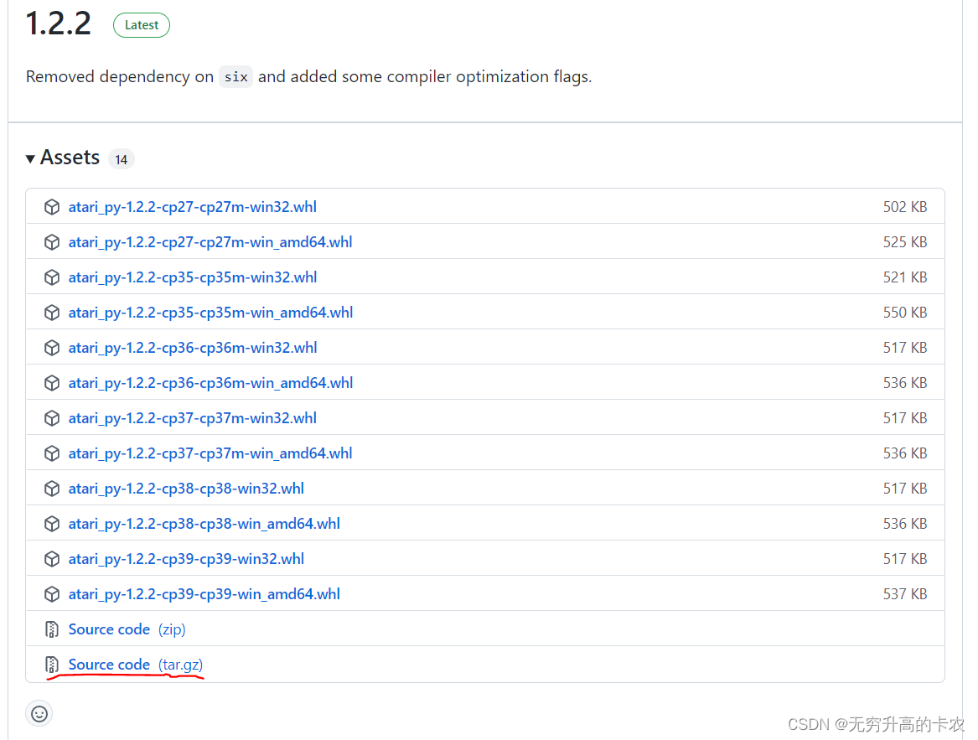This screenshot has width=978, height=740.
Task: Click package icon for cp35-cp35m-win_amd64.whl
Action: [x=52, y=313]
